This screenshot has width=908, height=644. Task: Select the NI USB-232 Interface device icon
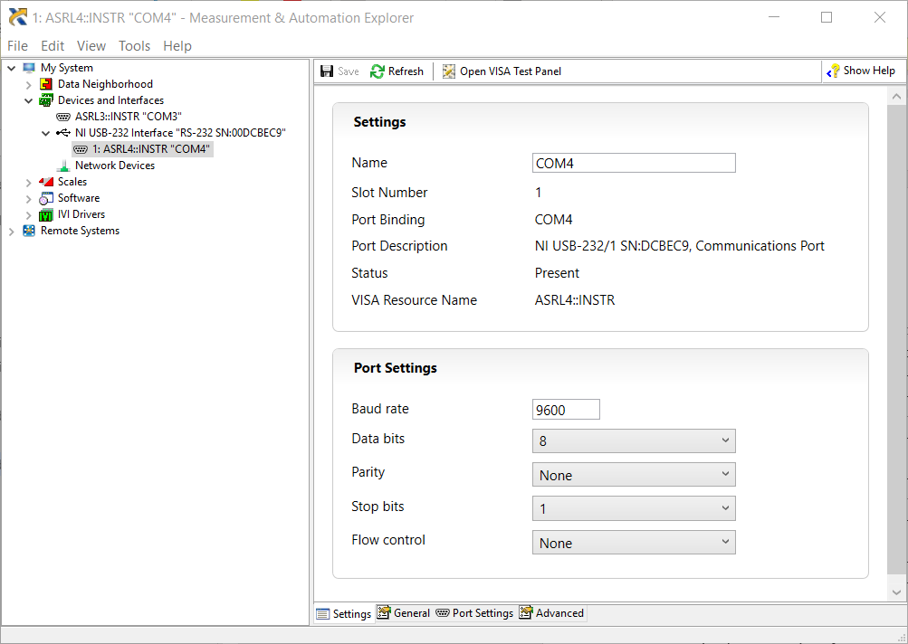(x=64, y=132)
